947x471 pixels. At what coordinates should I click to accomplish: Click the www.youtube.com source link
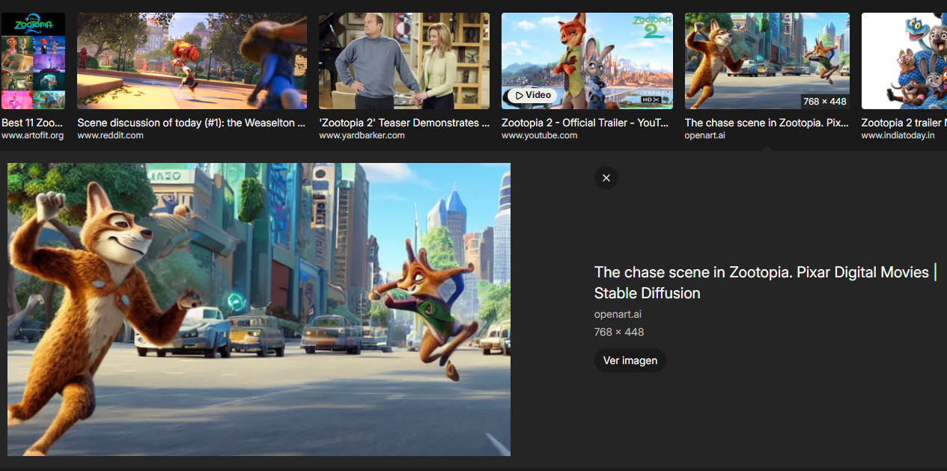point(539,135)
